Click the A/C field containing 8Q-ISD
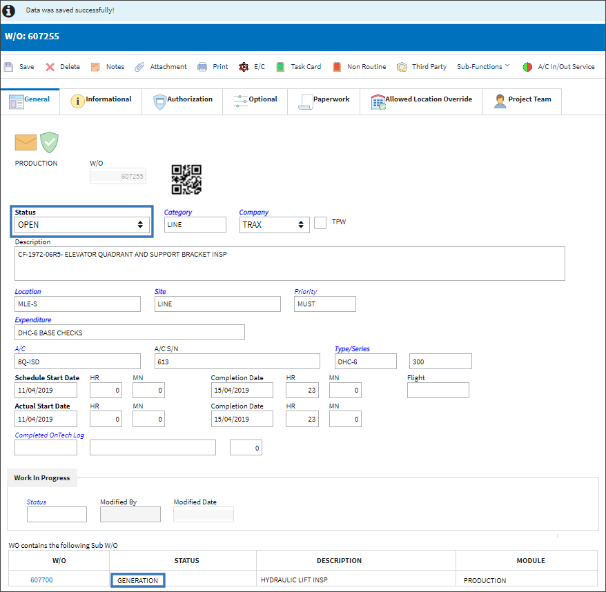 (x=78, y=362)
